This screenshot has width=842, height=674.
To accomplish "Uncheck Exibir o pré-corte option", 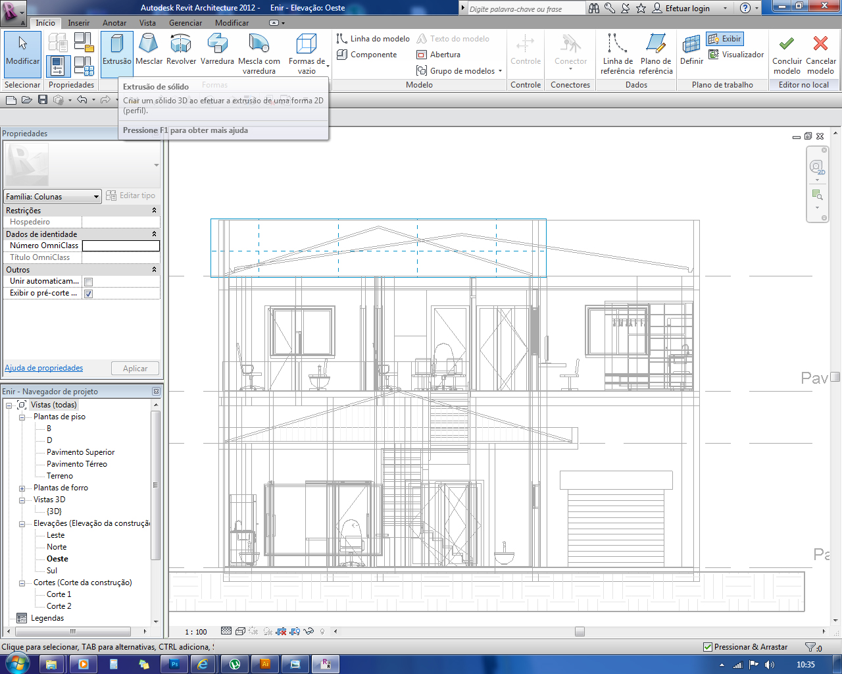I will [x=88, y=294].
